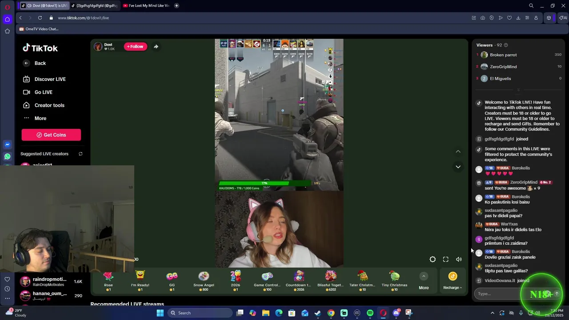569x320 pixels.
Task: Share the Dovi live stream
Action: 156,46
